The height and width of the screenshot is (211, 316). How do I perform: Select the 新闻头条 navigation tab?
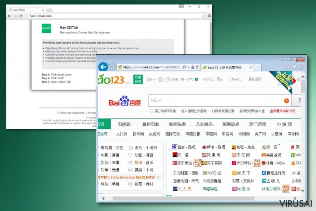click(177, 124)
